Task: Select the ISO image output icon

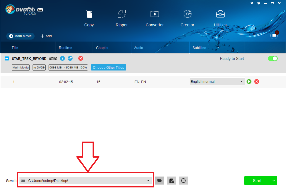Action: coord(171,181)
